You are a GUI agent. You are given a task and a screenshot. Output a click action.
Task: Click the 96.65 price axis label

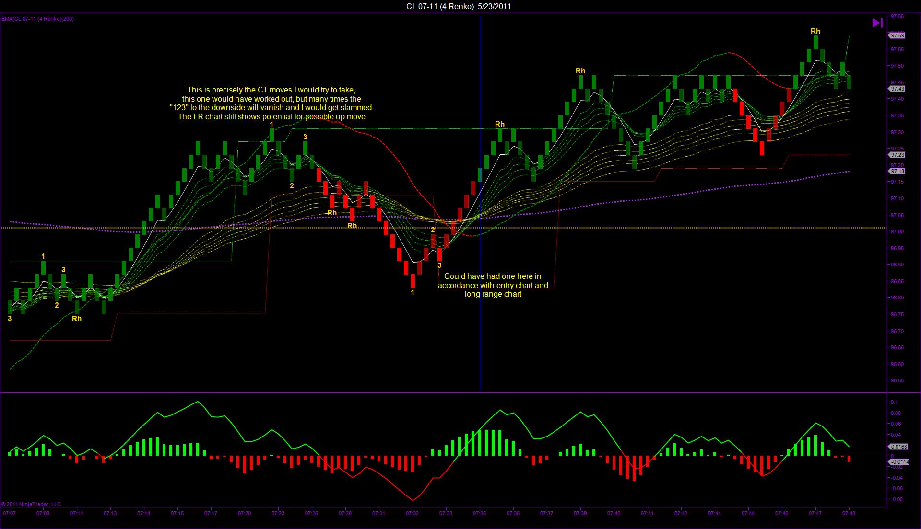pyautogui.click(x=897, y=347)
